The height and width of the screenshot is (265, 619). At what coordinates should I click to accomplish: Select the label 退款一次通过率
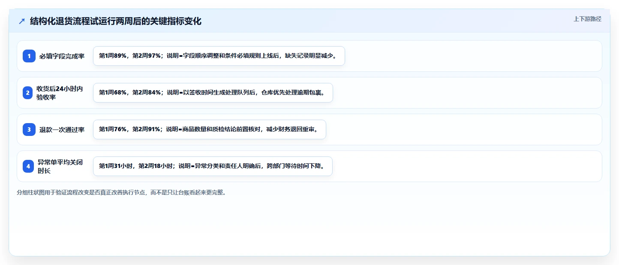coord(62,130)
